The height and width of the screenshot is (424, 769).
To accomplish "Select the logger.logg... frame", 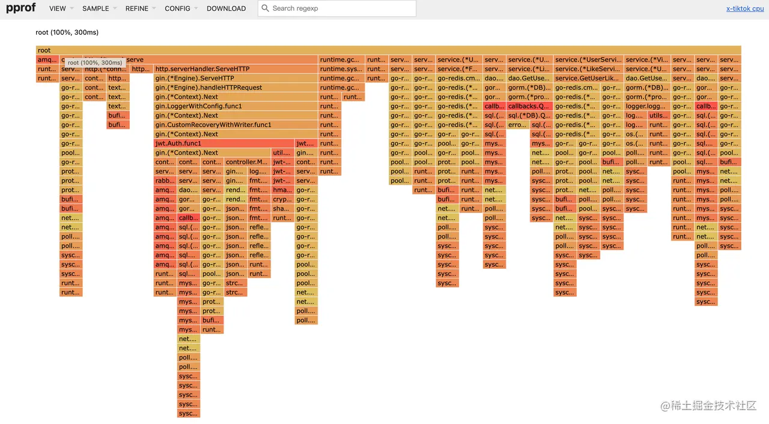I will pyautogui.click(x=647, y=106).
